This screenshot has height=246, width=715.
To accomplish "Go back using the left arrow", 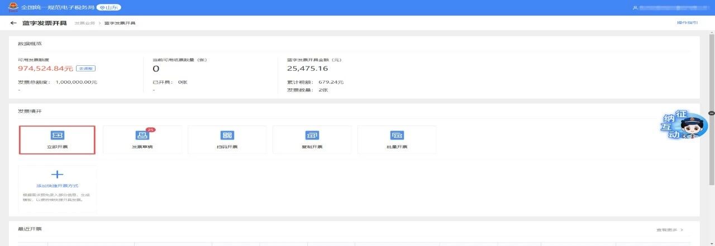I will 13,23.
